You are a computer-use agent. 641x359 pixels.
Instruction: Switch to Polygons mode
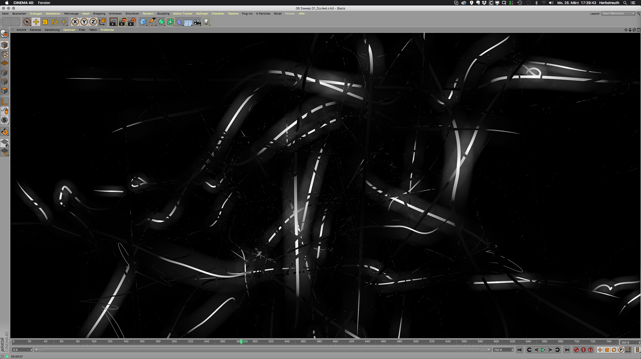click(5, 90)
